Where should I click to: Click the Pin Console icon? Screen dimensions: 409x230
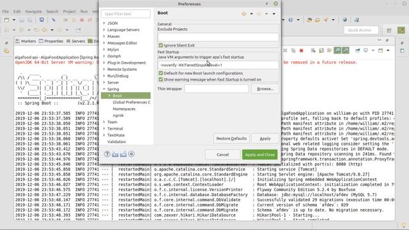click(x=358, y=50)
